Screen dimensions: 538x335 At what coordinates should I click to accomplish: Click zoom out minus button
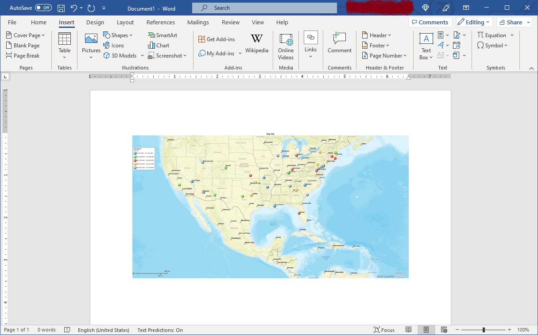[x=457, y=330]
